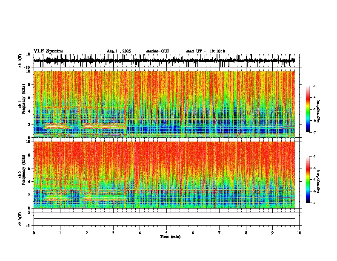This screenshot has width=337, height=261.
Task: Click the time axis tick label '2'
Action: click(87, 233)
